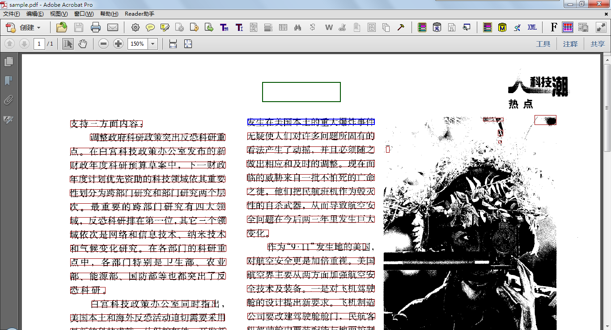Viewport: 611px width, 330px height.
Task: Click the heading 热点 on the page
Action: pos(521,104)
